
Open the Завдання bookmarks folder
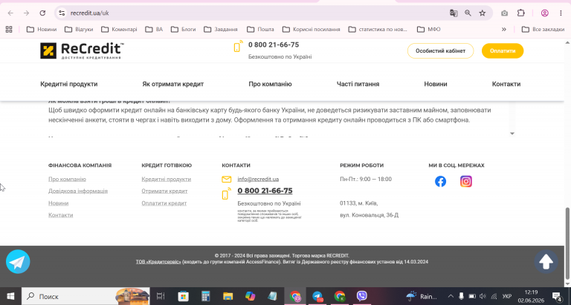click(x=221, y=29)
